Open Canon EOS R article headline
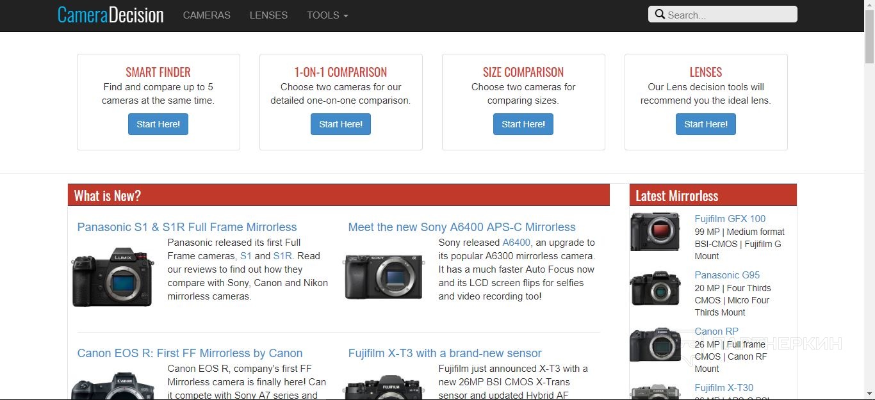The image size is (875, 400). (190, 353)
